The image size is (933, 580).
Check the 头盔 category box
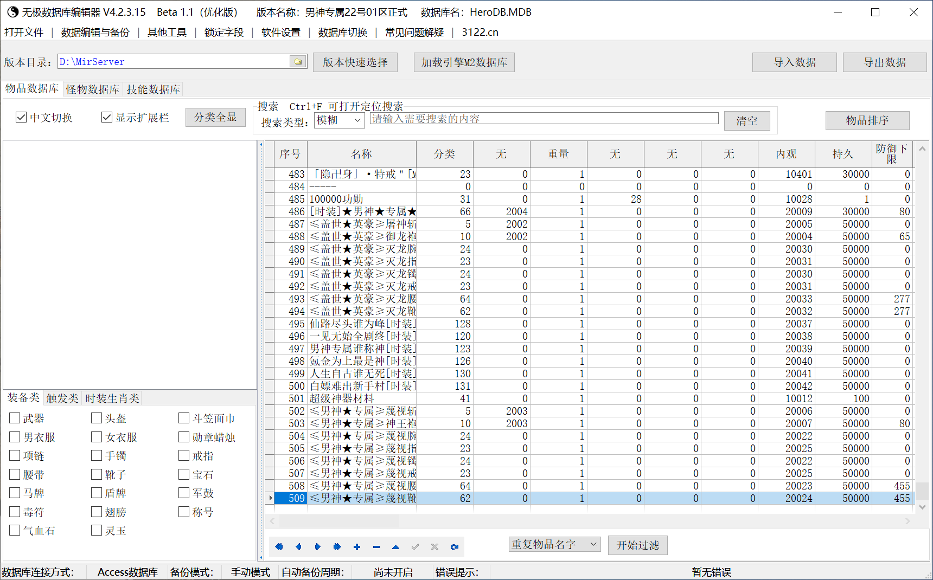[x=97, y=418]
